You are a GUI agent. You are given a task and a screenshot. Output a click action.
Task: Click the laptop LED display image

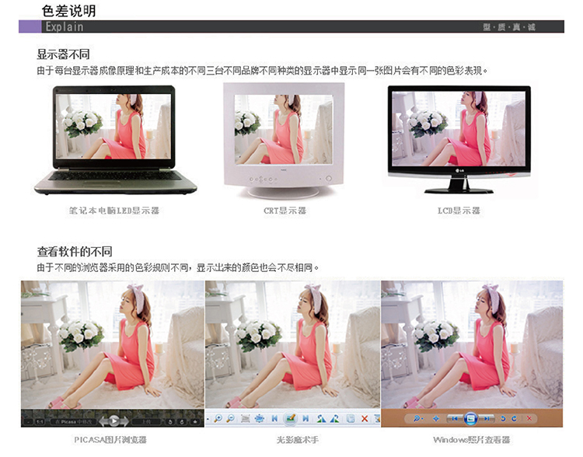[115, 140]
